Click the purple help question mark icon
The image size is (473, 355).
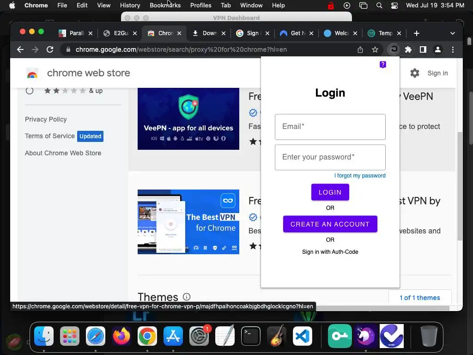(382, 65)
